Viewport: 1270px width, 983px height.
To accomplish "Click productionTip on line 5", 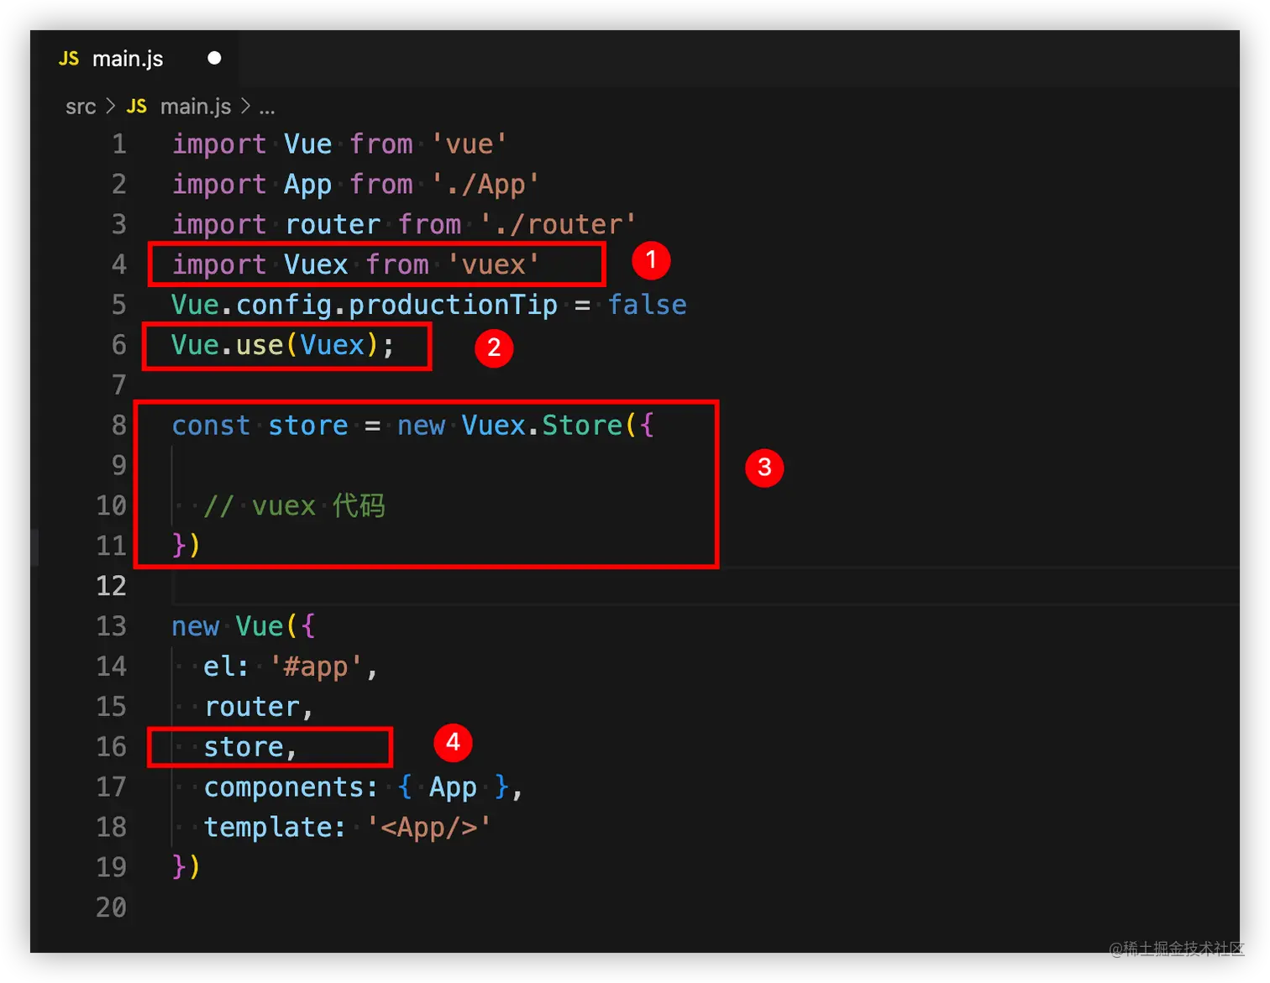I will [x=453, y=305].
